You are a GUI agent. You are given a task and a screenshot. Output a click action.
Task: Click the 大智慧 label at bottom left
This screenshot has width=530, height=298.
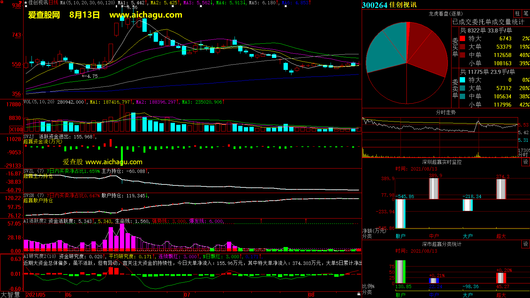[10, 295]
